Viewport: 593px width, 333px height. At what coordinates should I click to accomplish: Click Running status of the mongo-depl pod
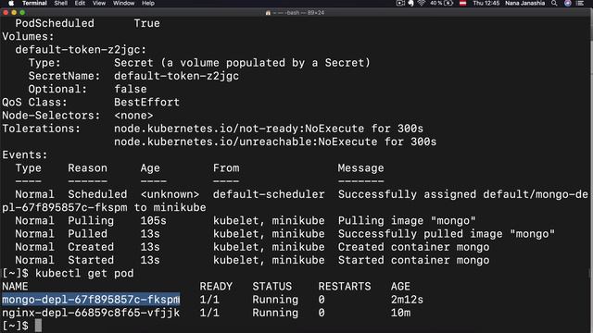(x=275, y=300)
